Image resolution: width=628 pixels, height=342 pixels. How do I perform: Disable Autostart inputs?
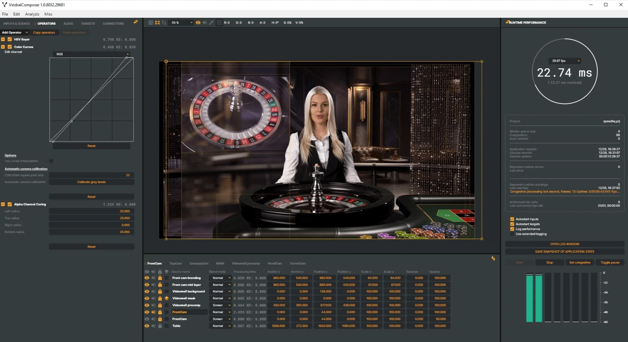pos(512,218)
